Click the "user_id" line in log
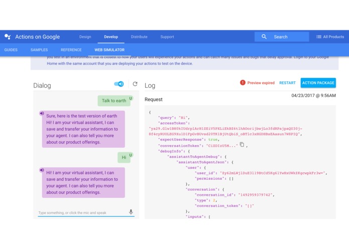 pos(261,173)
